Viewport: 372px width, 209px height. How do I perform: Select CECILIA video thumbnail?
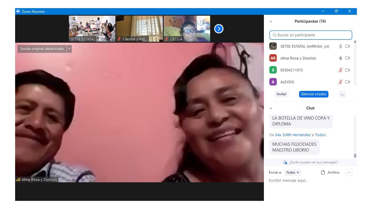187,29
